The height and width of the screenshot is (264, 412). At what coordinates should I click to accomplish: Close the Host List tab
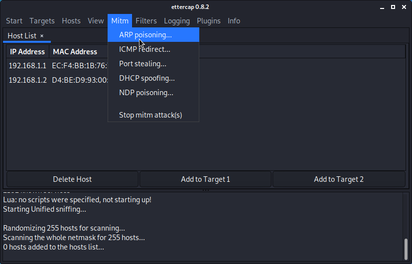(42, 36)
